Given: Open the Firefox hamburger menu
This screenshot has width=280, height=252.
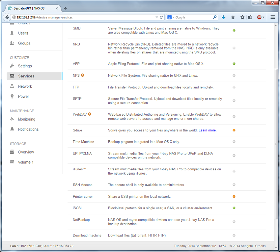Looking at the screenshot, I should [x=272, y=17].
